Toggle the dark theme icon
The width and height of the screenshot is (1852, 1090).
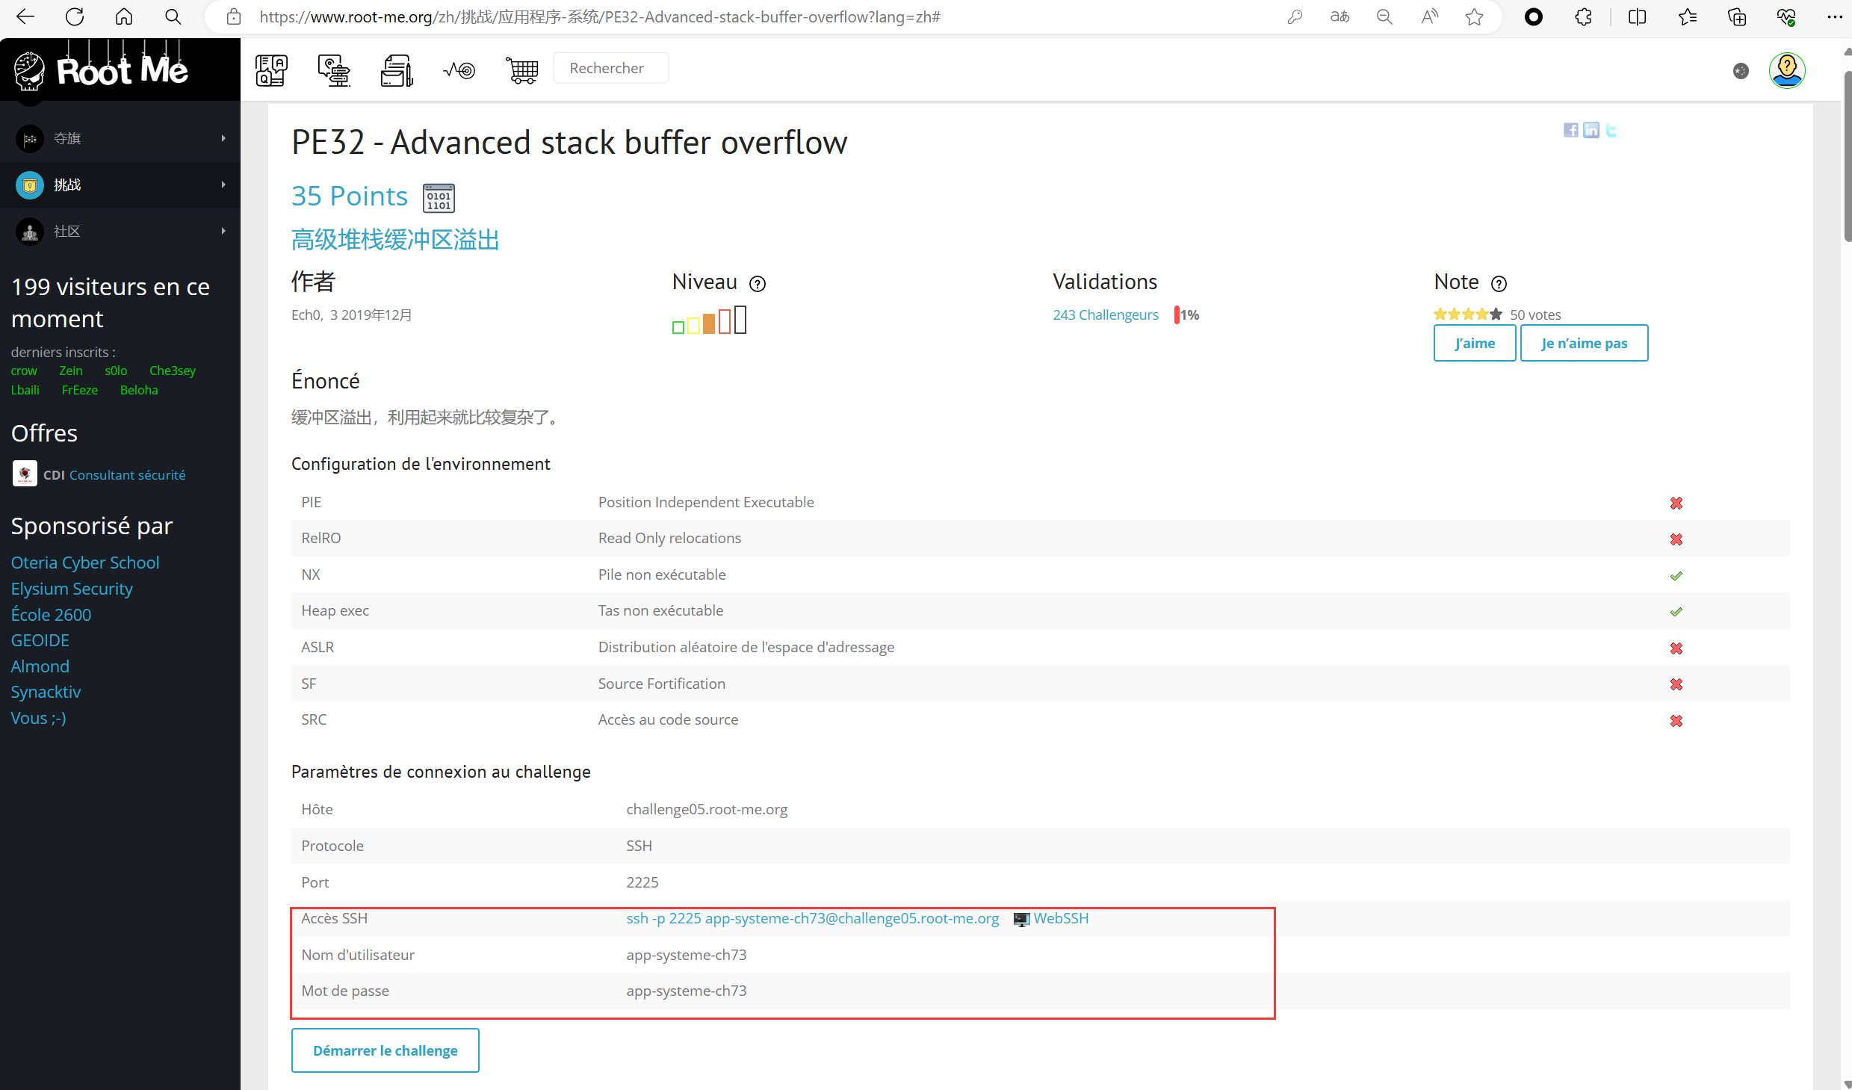point(1741,70)
